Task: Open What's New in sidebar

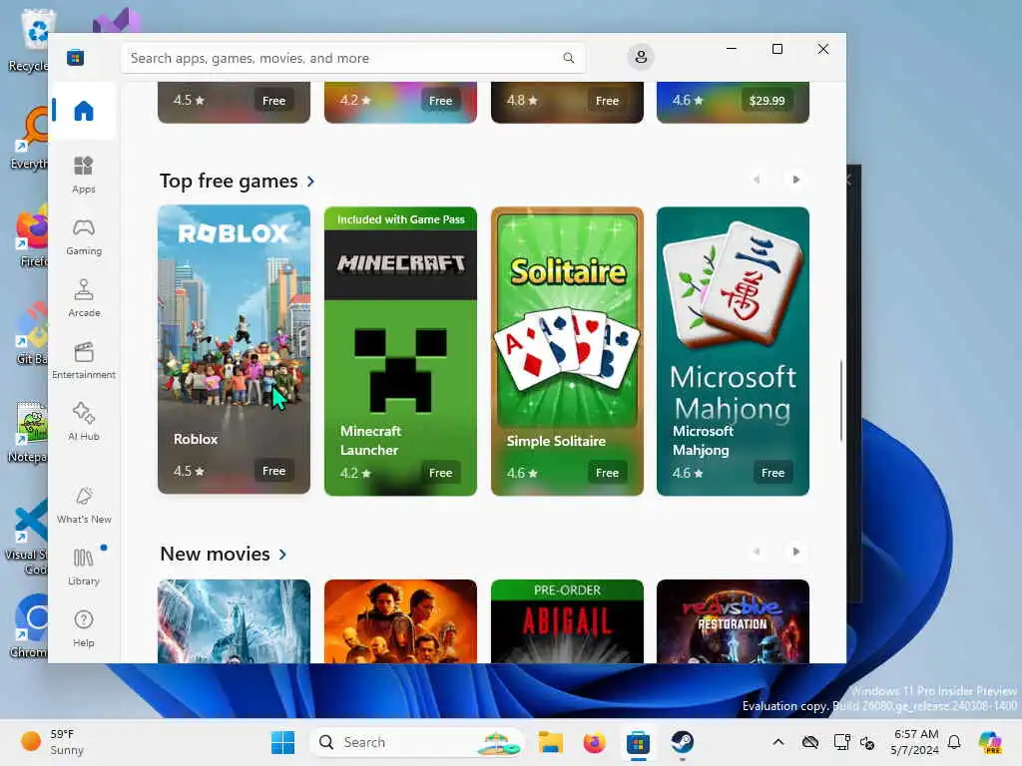Action: point(84,505)
